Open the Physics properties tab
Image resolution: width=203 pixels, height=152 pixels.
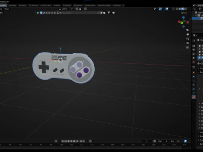[194, 85]
